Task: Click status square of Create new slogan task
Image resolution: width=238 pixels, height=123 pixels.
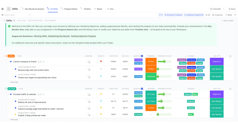Action: pos(15,76)
